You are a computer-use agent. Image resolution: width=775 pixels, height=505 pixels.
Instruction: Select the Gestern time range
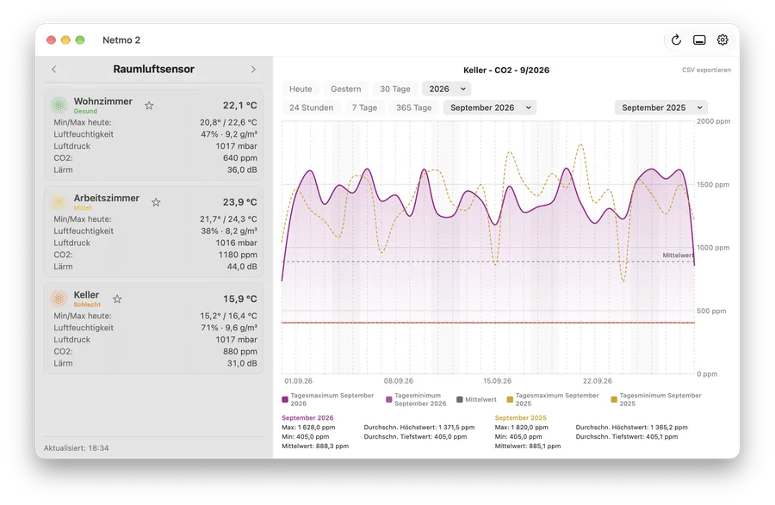(x=346, y=89)
